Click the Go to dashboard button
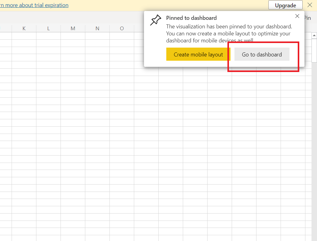Image resolution: width=317 pixels, height=241 pixels. click(x=262, y=54)
